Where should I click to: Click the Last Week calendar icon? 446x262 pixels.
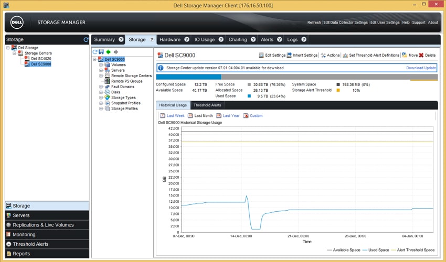click(163, 116)
